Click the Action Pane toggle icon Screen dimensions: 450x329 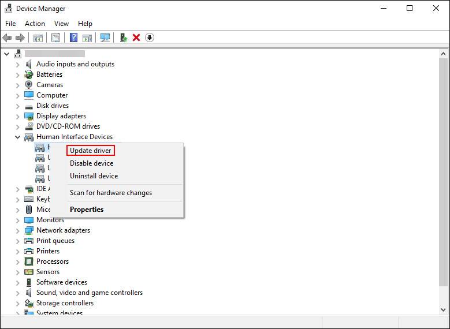[87, 38]
